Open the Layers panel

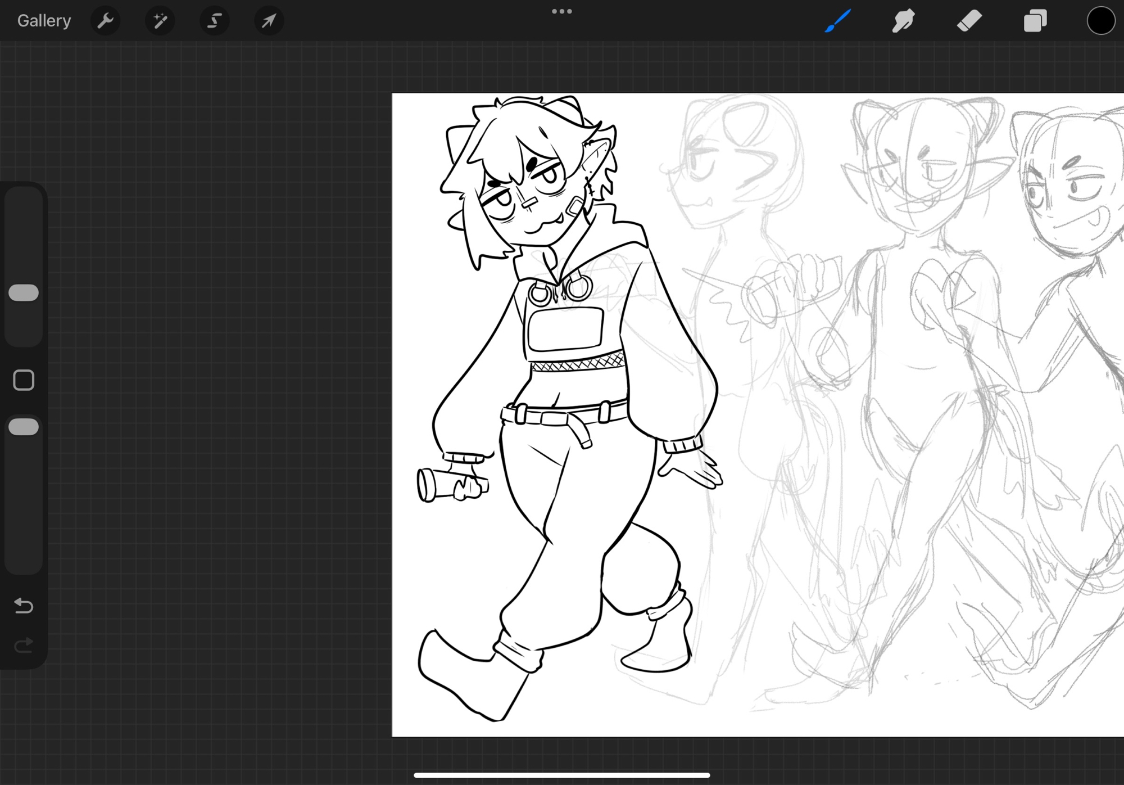(1035, 21)
